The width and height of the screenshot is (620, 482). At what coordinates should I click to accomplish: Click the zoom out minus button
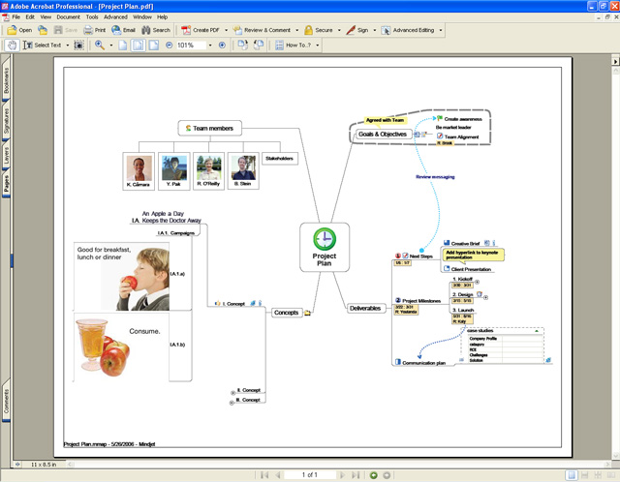click(167, 45)
